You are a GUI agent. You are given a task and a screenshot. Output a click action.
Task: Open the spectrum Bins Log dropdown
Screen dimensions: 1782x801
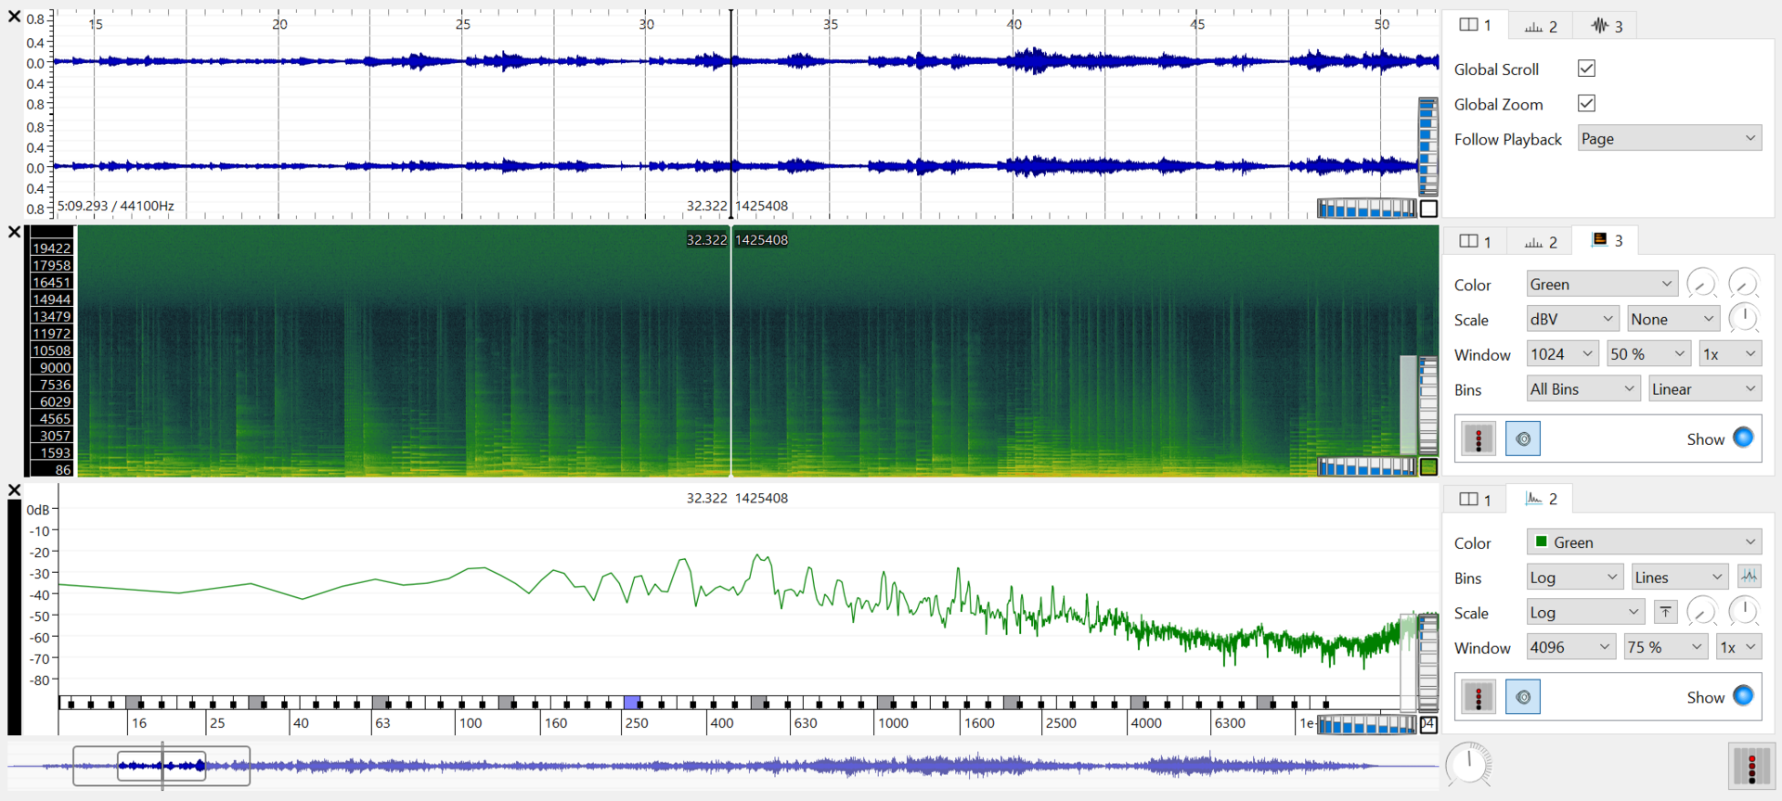tap(1574, 577)
